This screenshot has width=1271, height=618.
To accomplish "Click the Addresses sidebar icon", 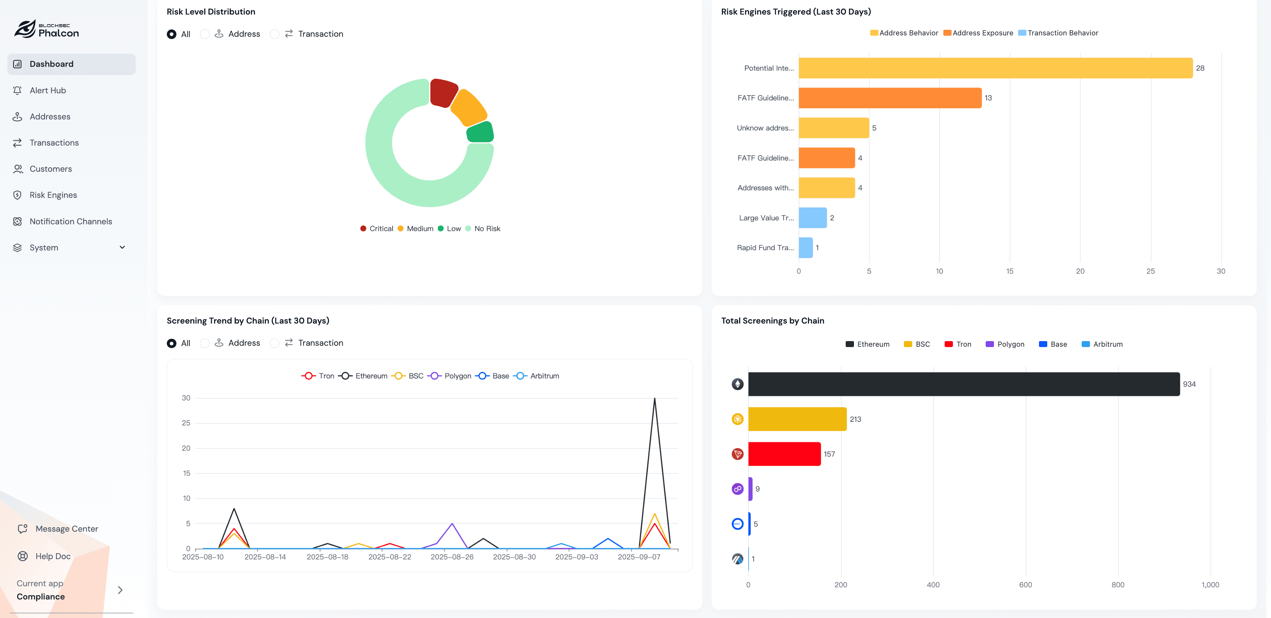I will pyautogui.click(x=17, y=116).
